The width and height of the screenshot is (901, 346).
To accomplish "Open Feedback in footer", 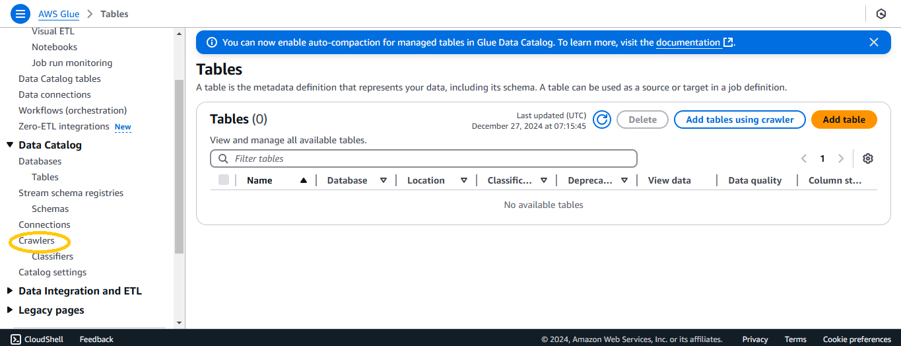I will coord(96,339).
